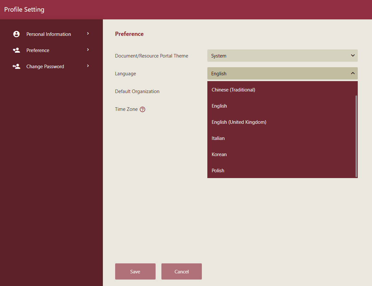Image resolution: width=372 pixels, height=286 pixels.
Task: Save the preference settings
Action: (x=135, y=271)
